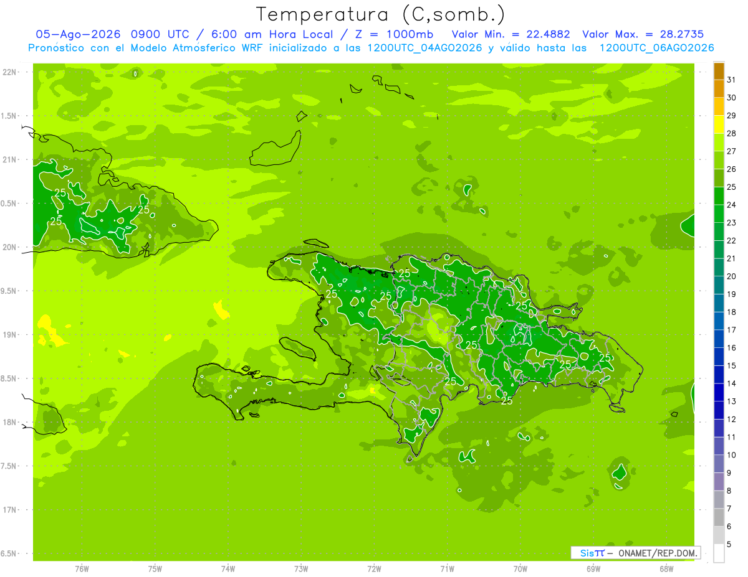Click the 7.5N latitude axis label
The width and height of the screenshot is (748, 577).
click(9, 466)
